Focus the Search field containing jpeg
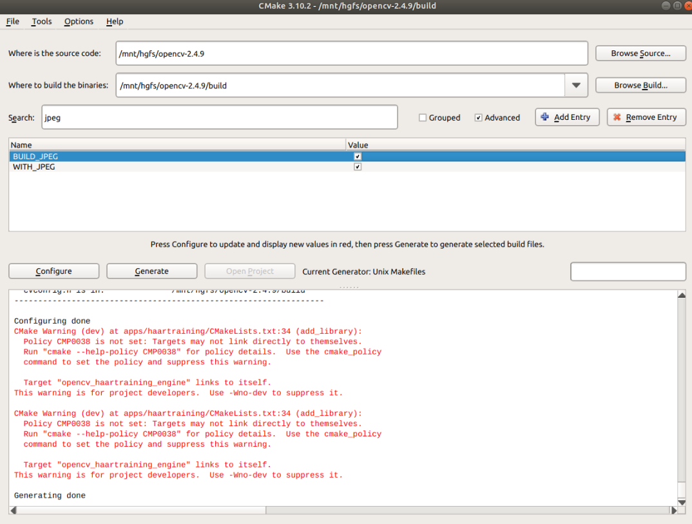692x524 pixels. coord(220,117)
